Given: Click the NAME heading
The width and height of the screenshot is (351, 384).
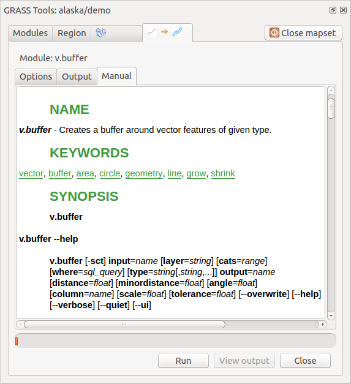Looking at the screenshot, I should [x=69, y=110].
